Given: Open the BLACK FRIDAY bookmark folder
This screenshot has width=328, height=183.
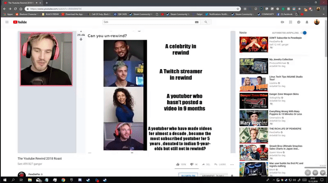Looking at the screenshot, I should [x=50, y=14].
